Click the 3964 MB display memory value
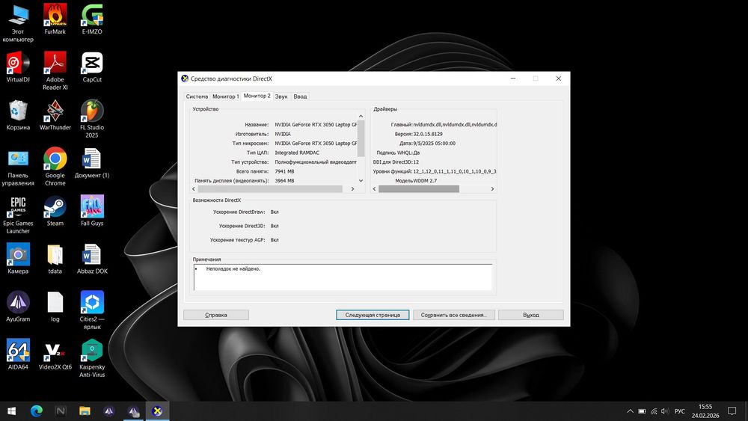Image resolution: width=748 pixels, height=421 pixels. (284, 181)
